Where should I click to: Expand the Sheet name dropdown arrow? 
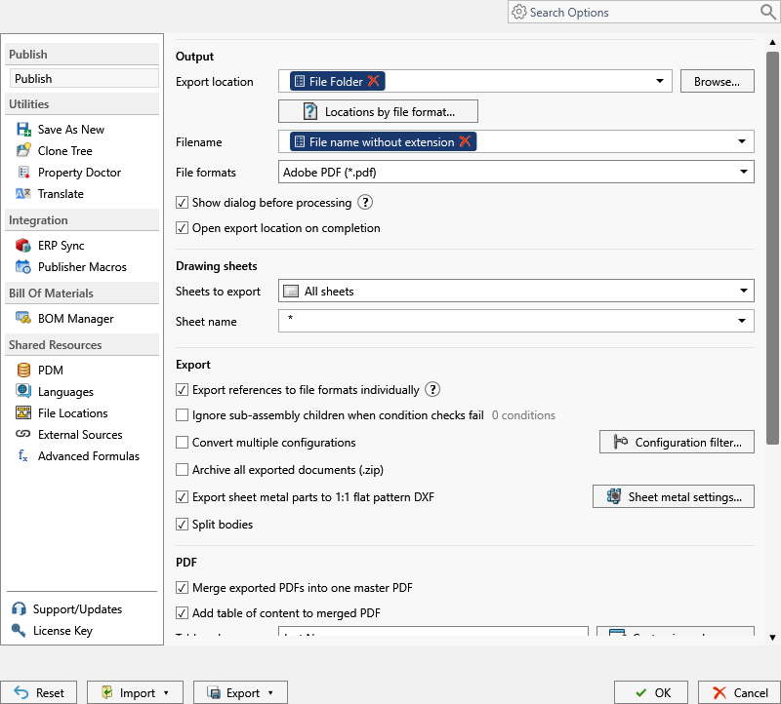[742, 322]
